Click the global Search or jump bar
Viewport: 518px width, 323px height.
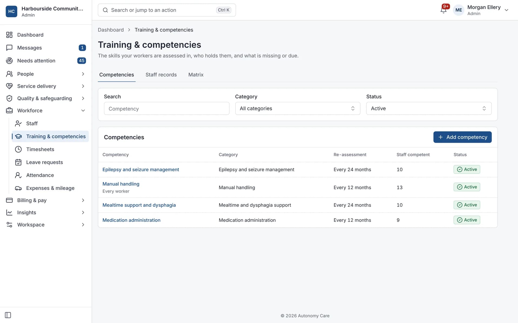(167, 10)
